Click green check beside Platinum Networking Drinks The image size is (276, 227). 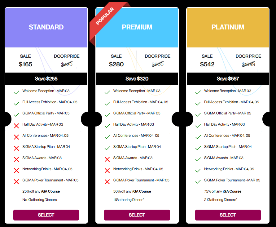198,170
